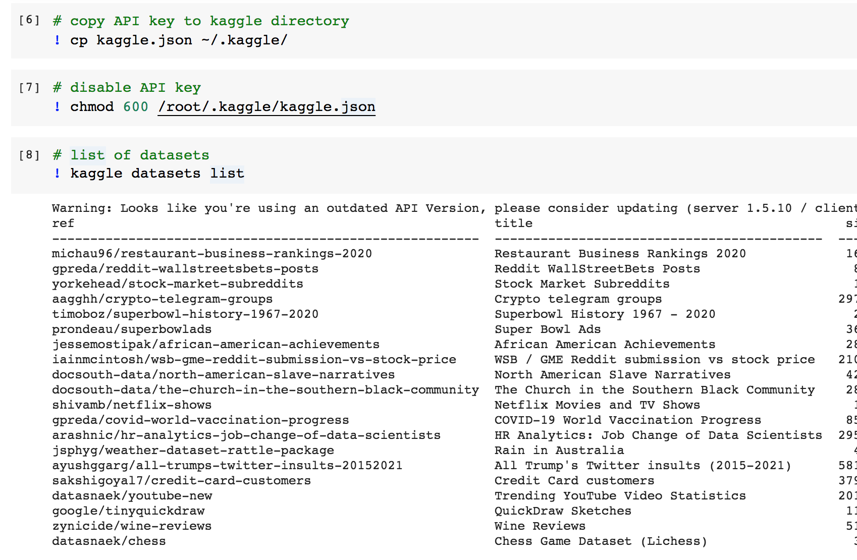Click title 'North American Slave Narratives'
Image resolution: width=857 pixels, height=560 pixels.
tap(613, 374)
